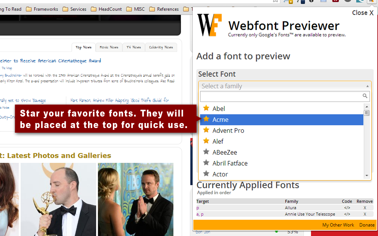The width and height of the screenshot is (378, 236).
Task: Switch to the Movie News tab
Action: [109, 47]
